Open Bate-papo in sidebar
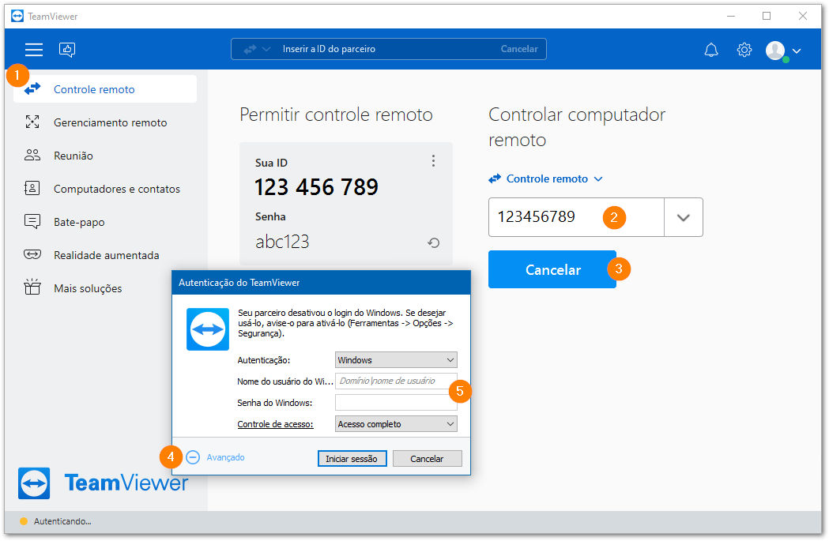The height and width of the screenshot is (541, 829). [105, 222]
